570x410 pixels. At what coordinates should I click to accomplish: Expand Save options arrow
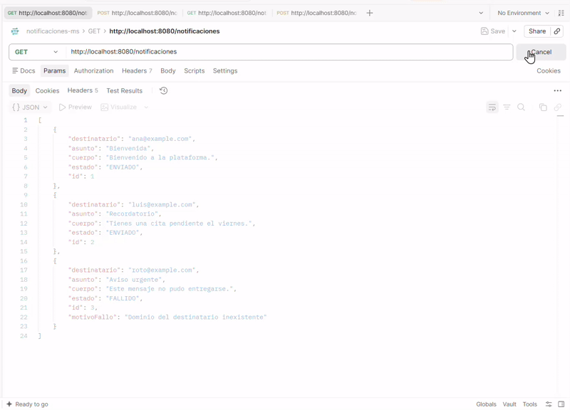tap(514, 31)
